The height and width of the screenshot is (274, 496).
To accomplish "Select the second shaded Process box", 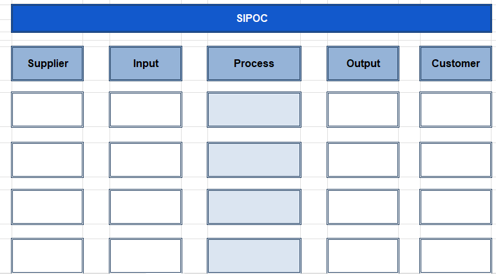I will 254,160.
